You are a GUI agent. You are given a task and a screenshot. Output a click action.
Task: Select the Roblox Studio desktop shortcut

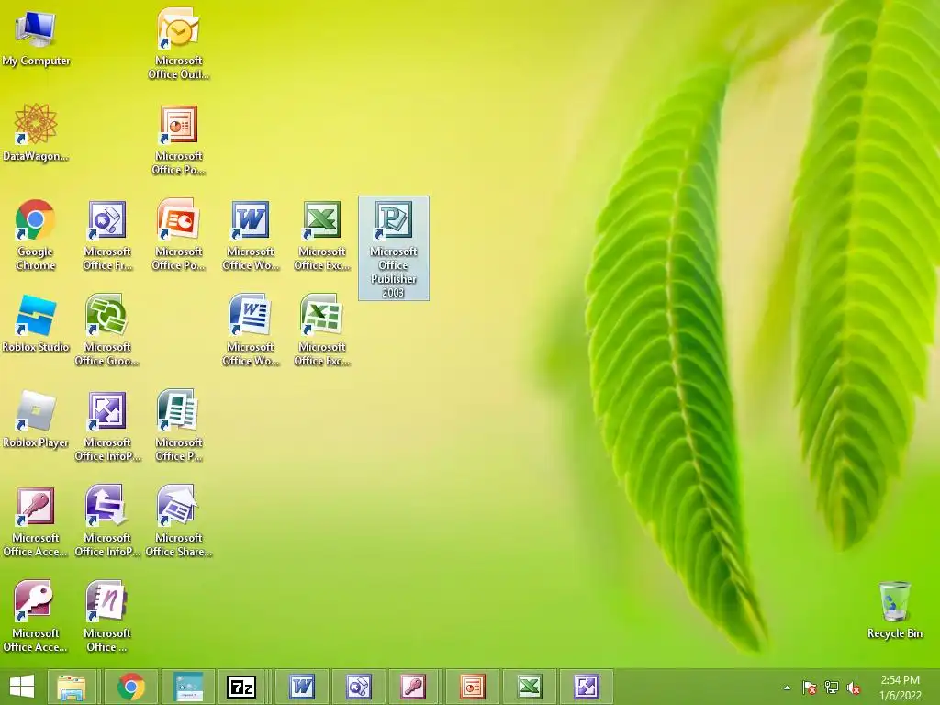36,324
